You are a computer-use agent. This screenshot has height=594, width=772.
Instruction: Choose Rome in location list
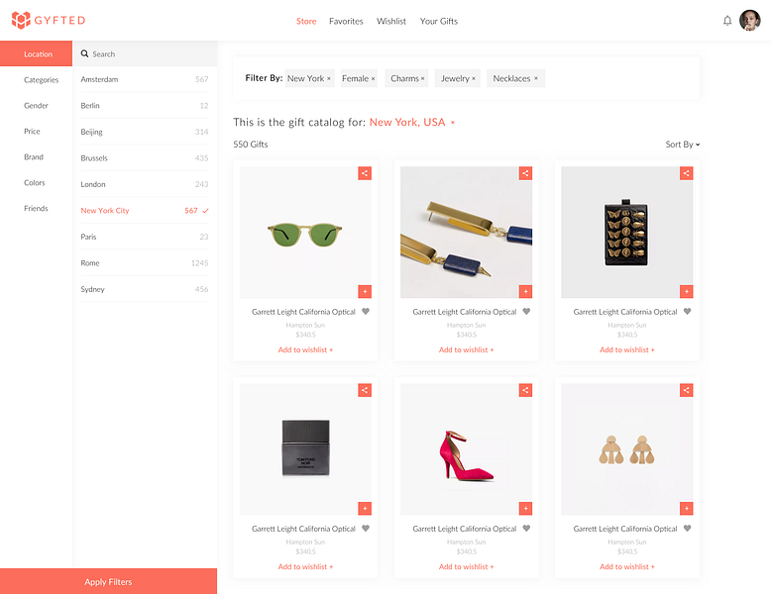(x=145, y=263)
